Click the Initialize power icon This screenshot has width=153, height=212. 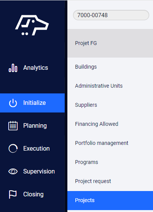[x=13, y=103]
